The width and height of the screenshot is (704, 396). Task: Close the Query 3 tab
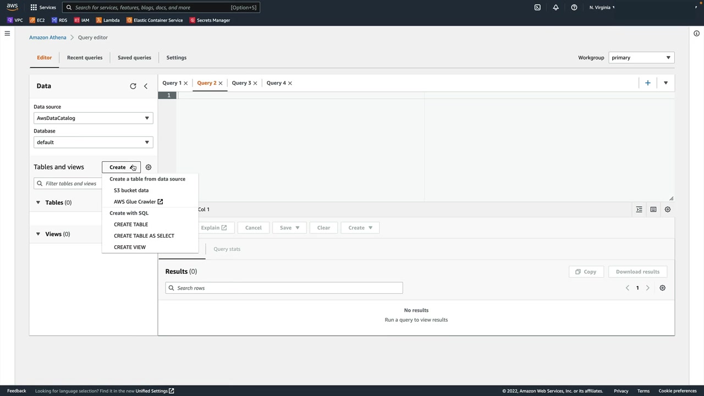255,83
